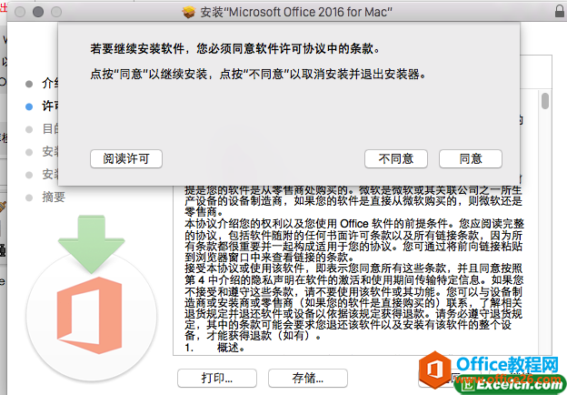Click the window close button
This screenshot has width=567, height=395.
[20, 12]
